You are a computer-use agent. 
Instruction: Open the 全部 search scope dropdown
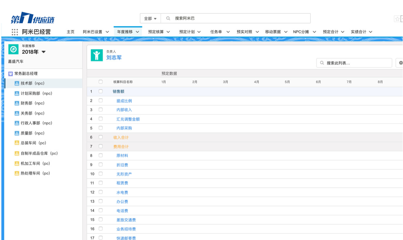click(150, 19)
